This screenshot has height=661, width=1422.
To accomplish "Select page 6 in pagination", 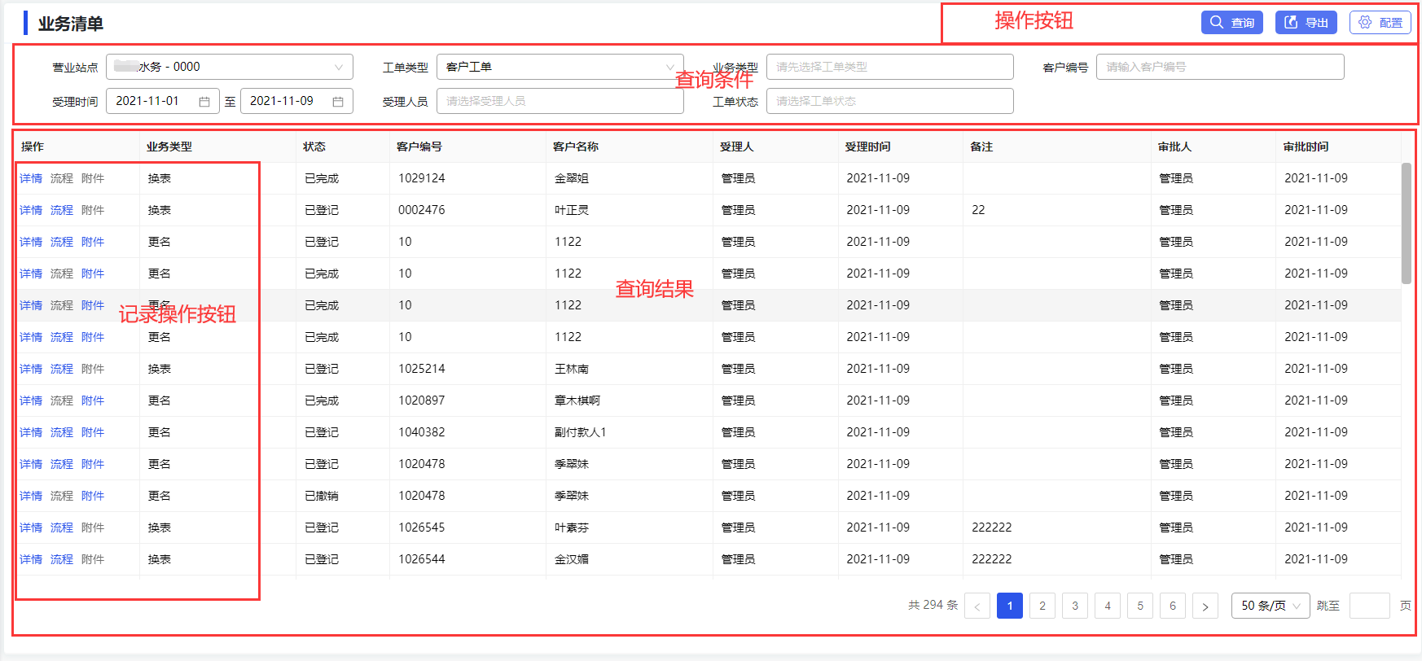I will click(x=1173, y=606).
